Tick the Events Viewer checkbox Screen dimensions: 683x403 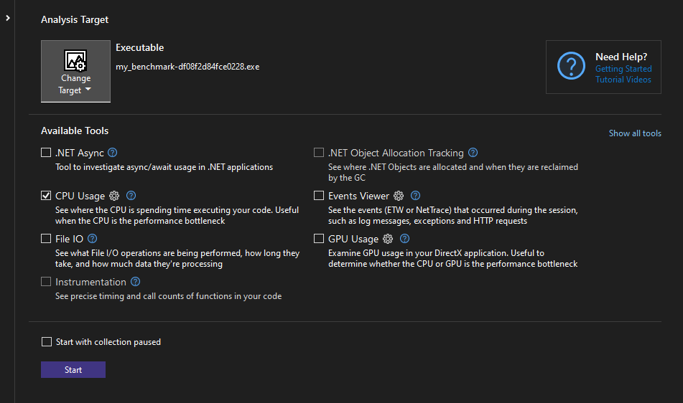319,196
